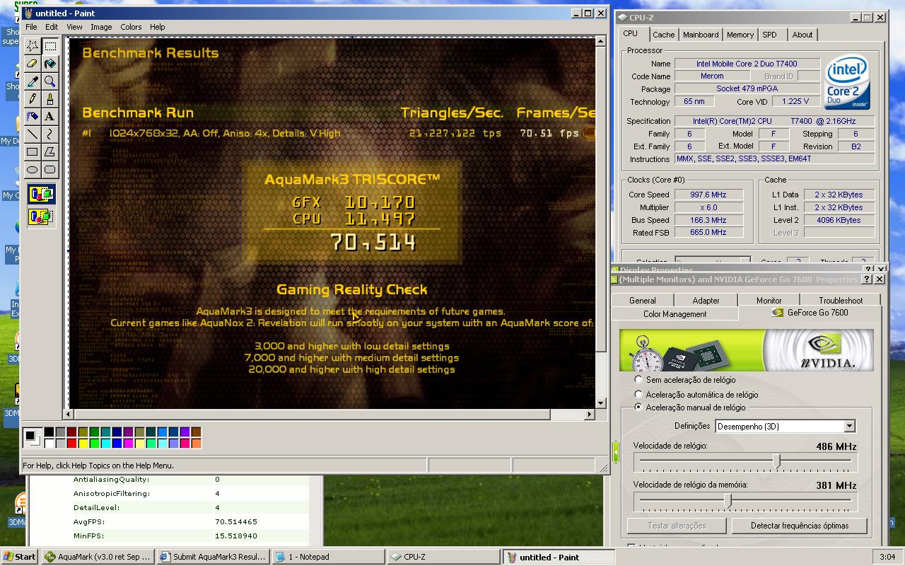The height and width of the screenshot is (566, 905).
Task: Select the Free-Form Select tool in Paint
Action: pos(33,47)
